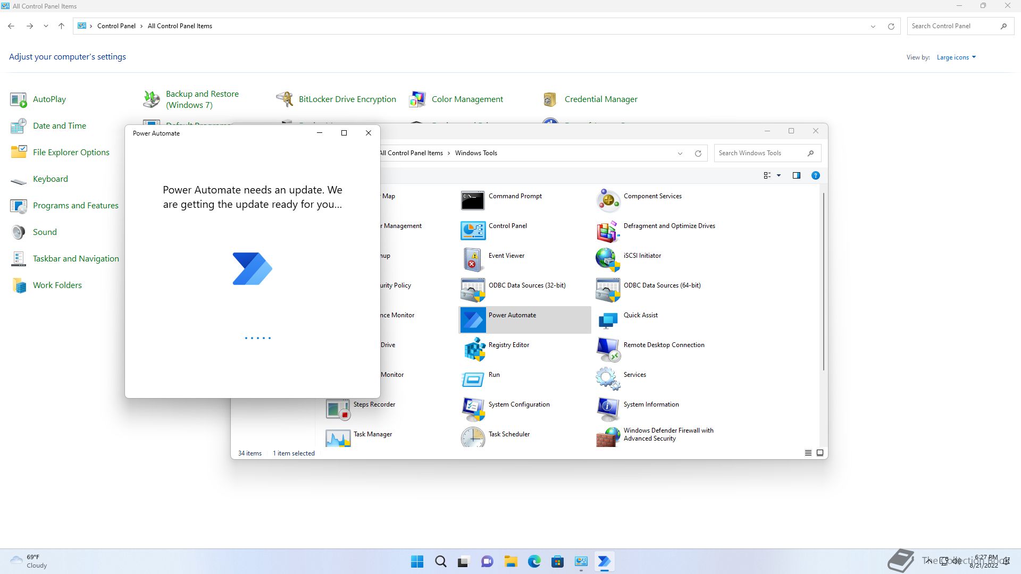Go up one level in Control Panel
1021x574 pixels.
point(61,26)
